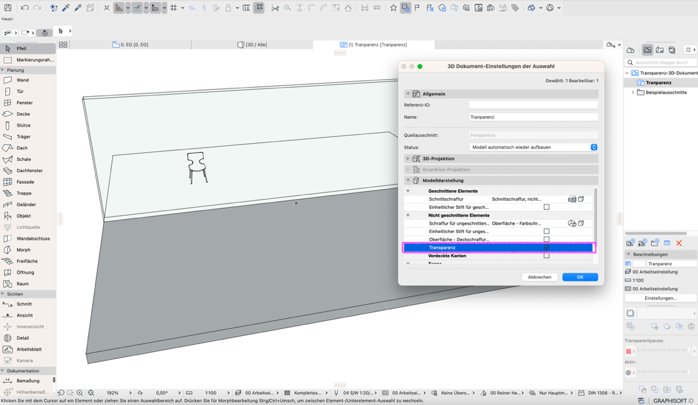Screen dimensions: 698x405
Task: Collapse Nicht geschnittene Elemente group
Action: 408,215
